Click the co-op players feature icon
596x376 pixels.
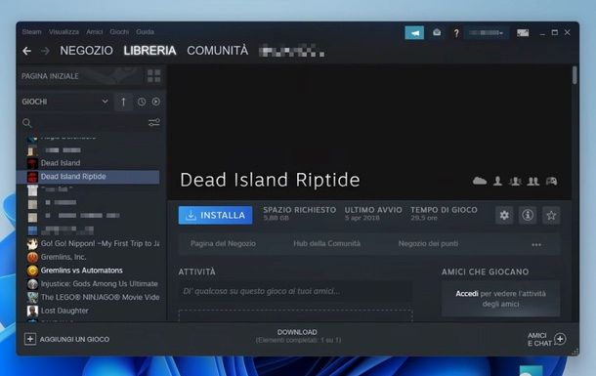[533, 182]
